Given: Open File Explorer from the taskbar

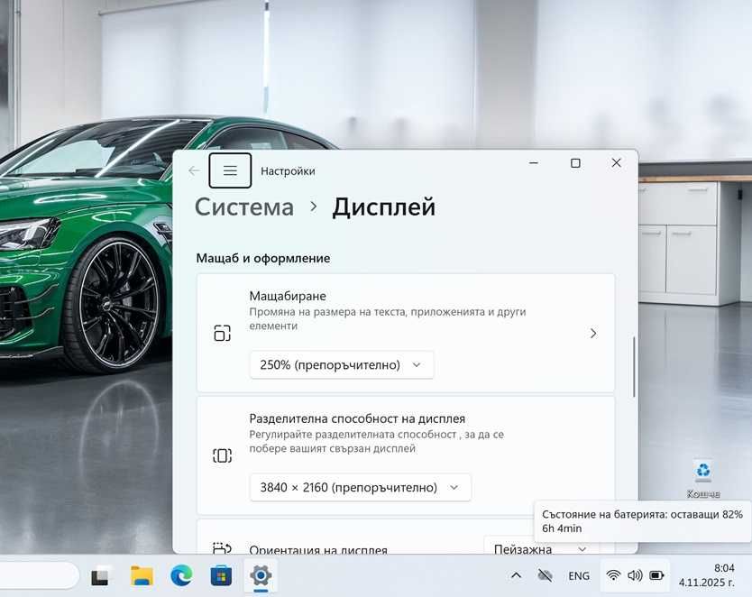Looking at the screenshot, I should click(x=142, y=575).
